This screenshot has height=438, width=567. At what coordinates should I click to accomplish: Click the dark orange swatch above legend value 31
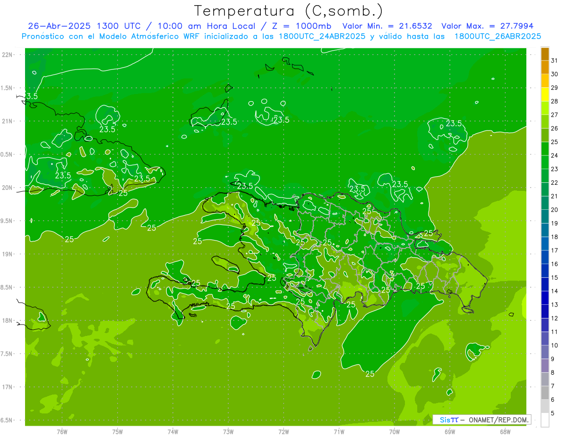pyautogui.click(x=545, y=54)
